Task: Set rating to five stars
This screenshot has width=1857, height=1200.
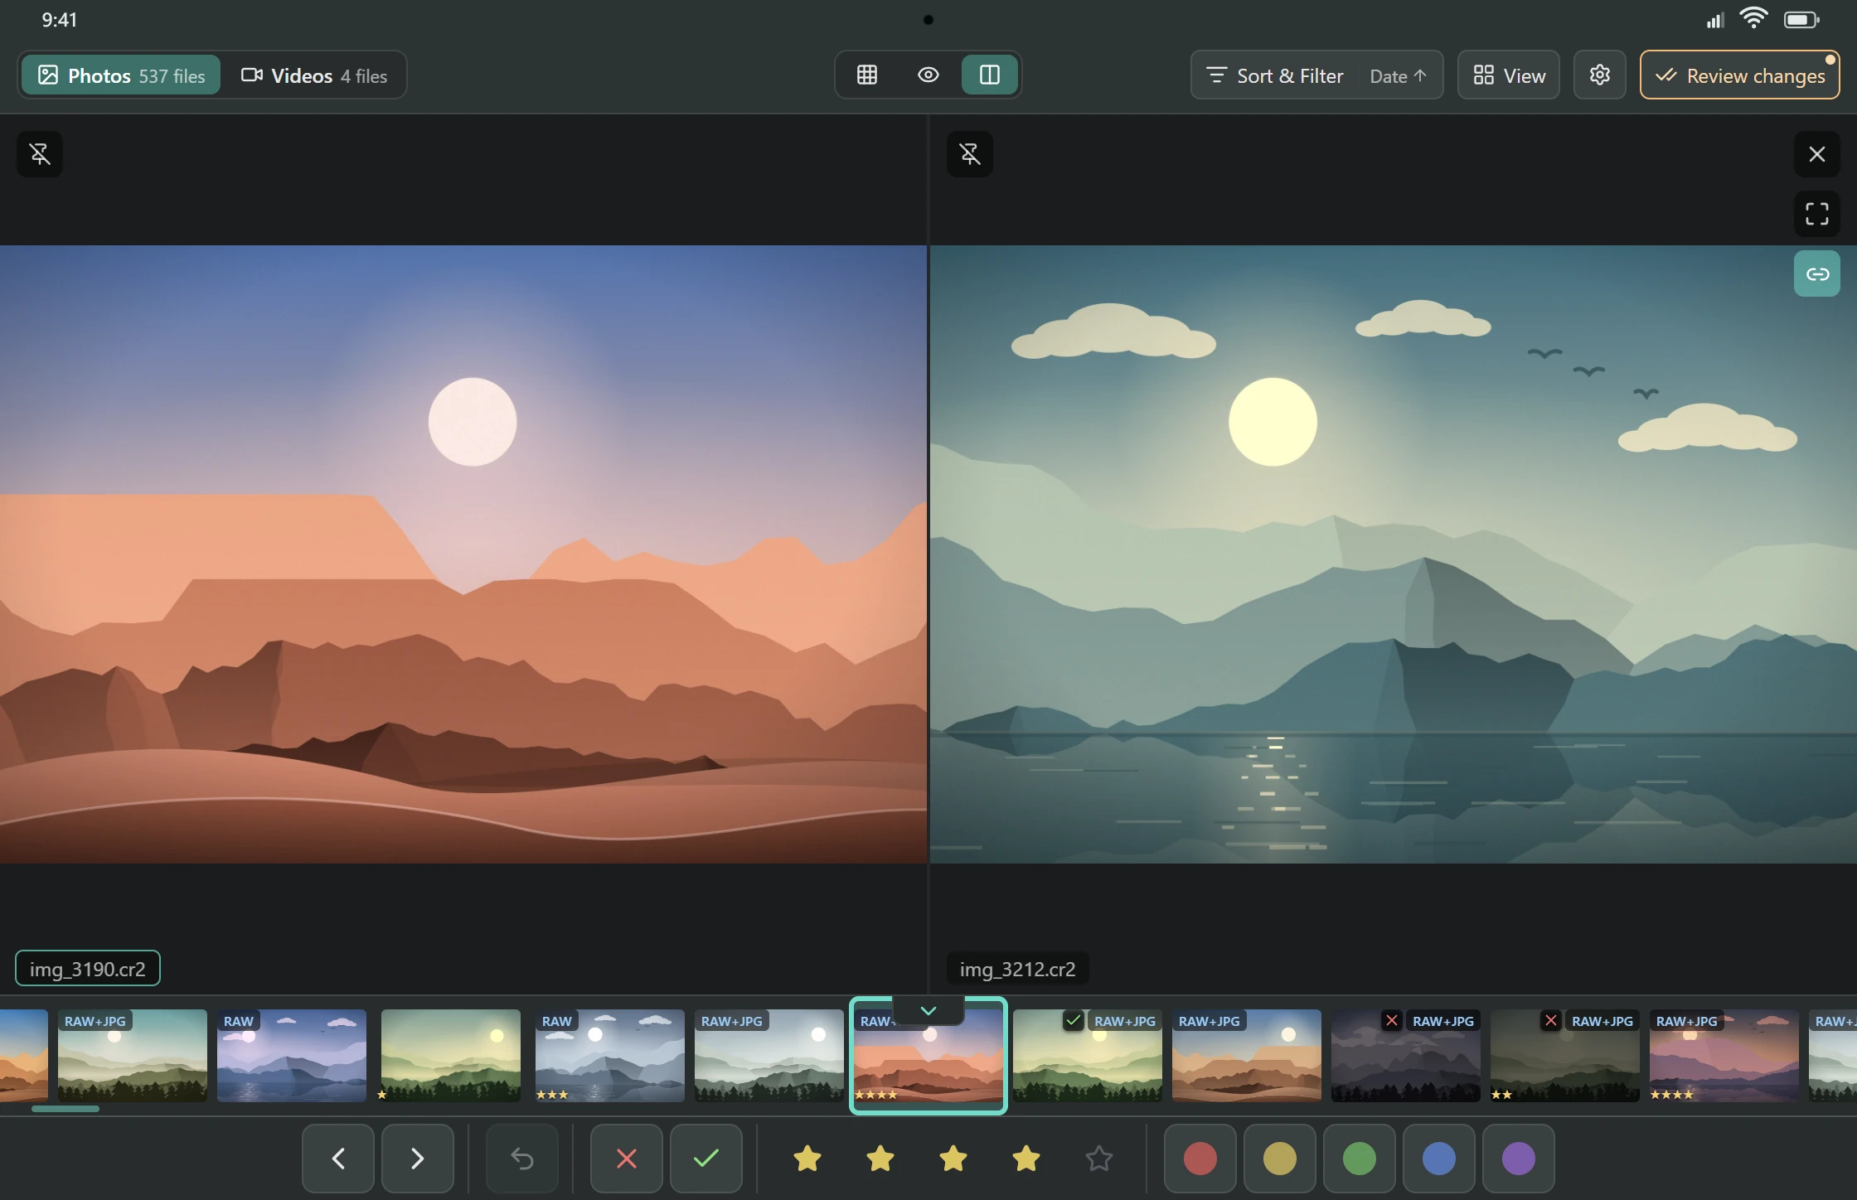Action: tap(1099, 1159)
